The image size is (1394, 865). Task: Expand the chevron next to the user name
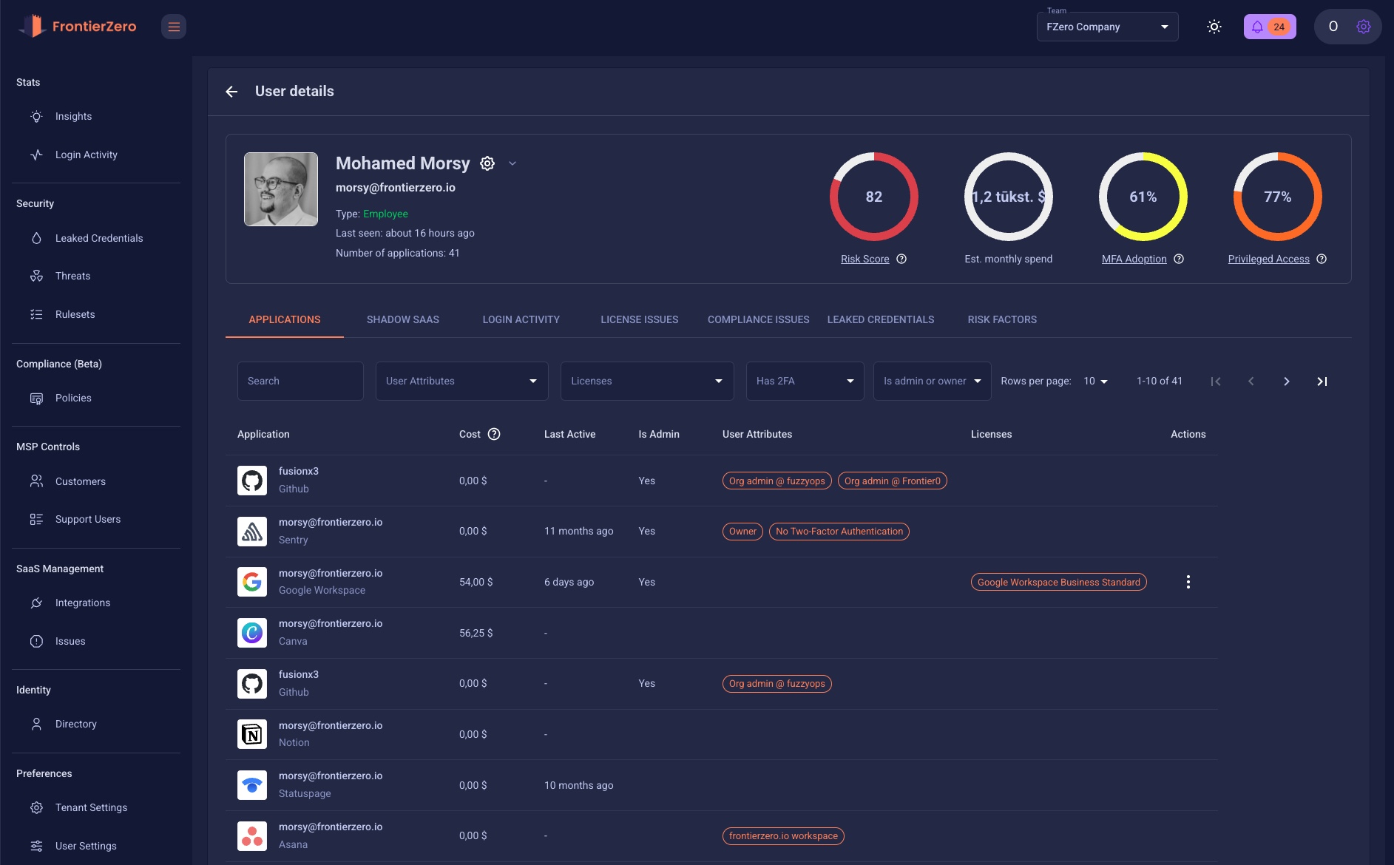(x=512, y=163)
